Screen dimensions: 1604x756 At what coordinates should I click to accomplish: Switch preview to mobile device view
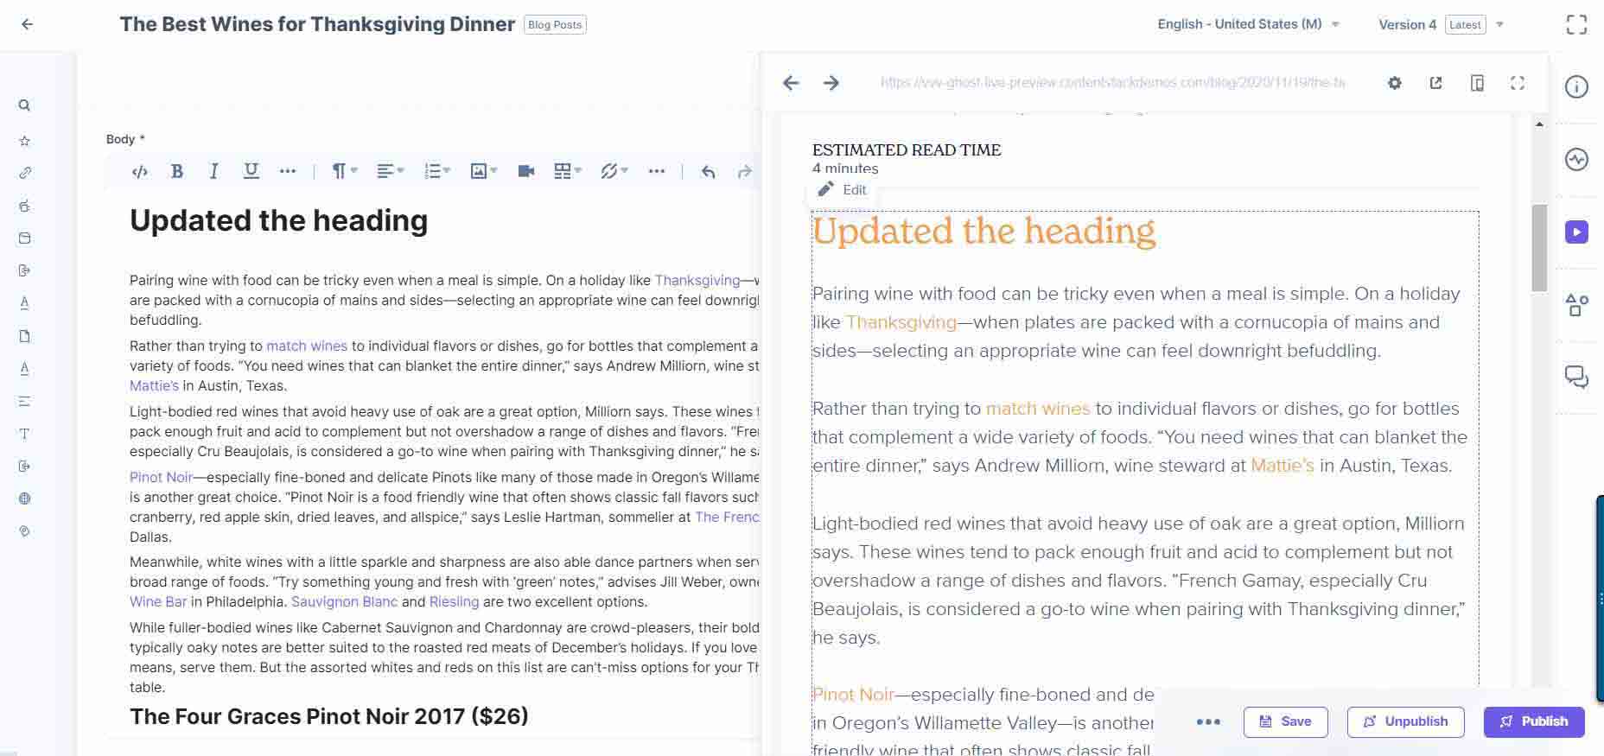tap(1477, 83)
